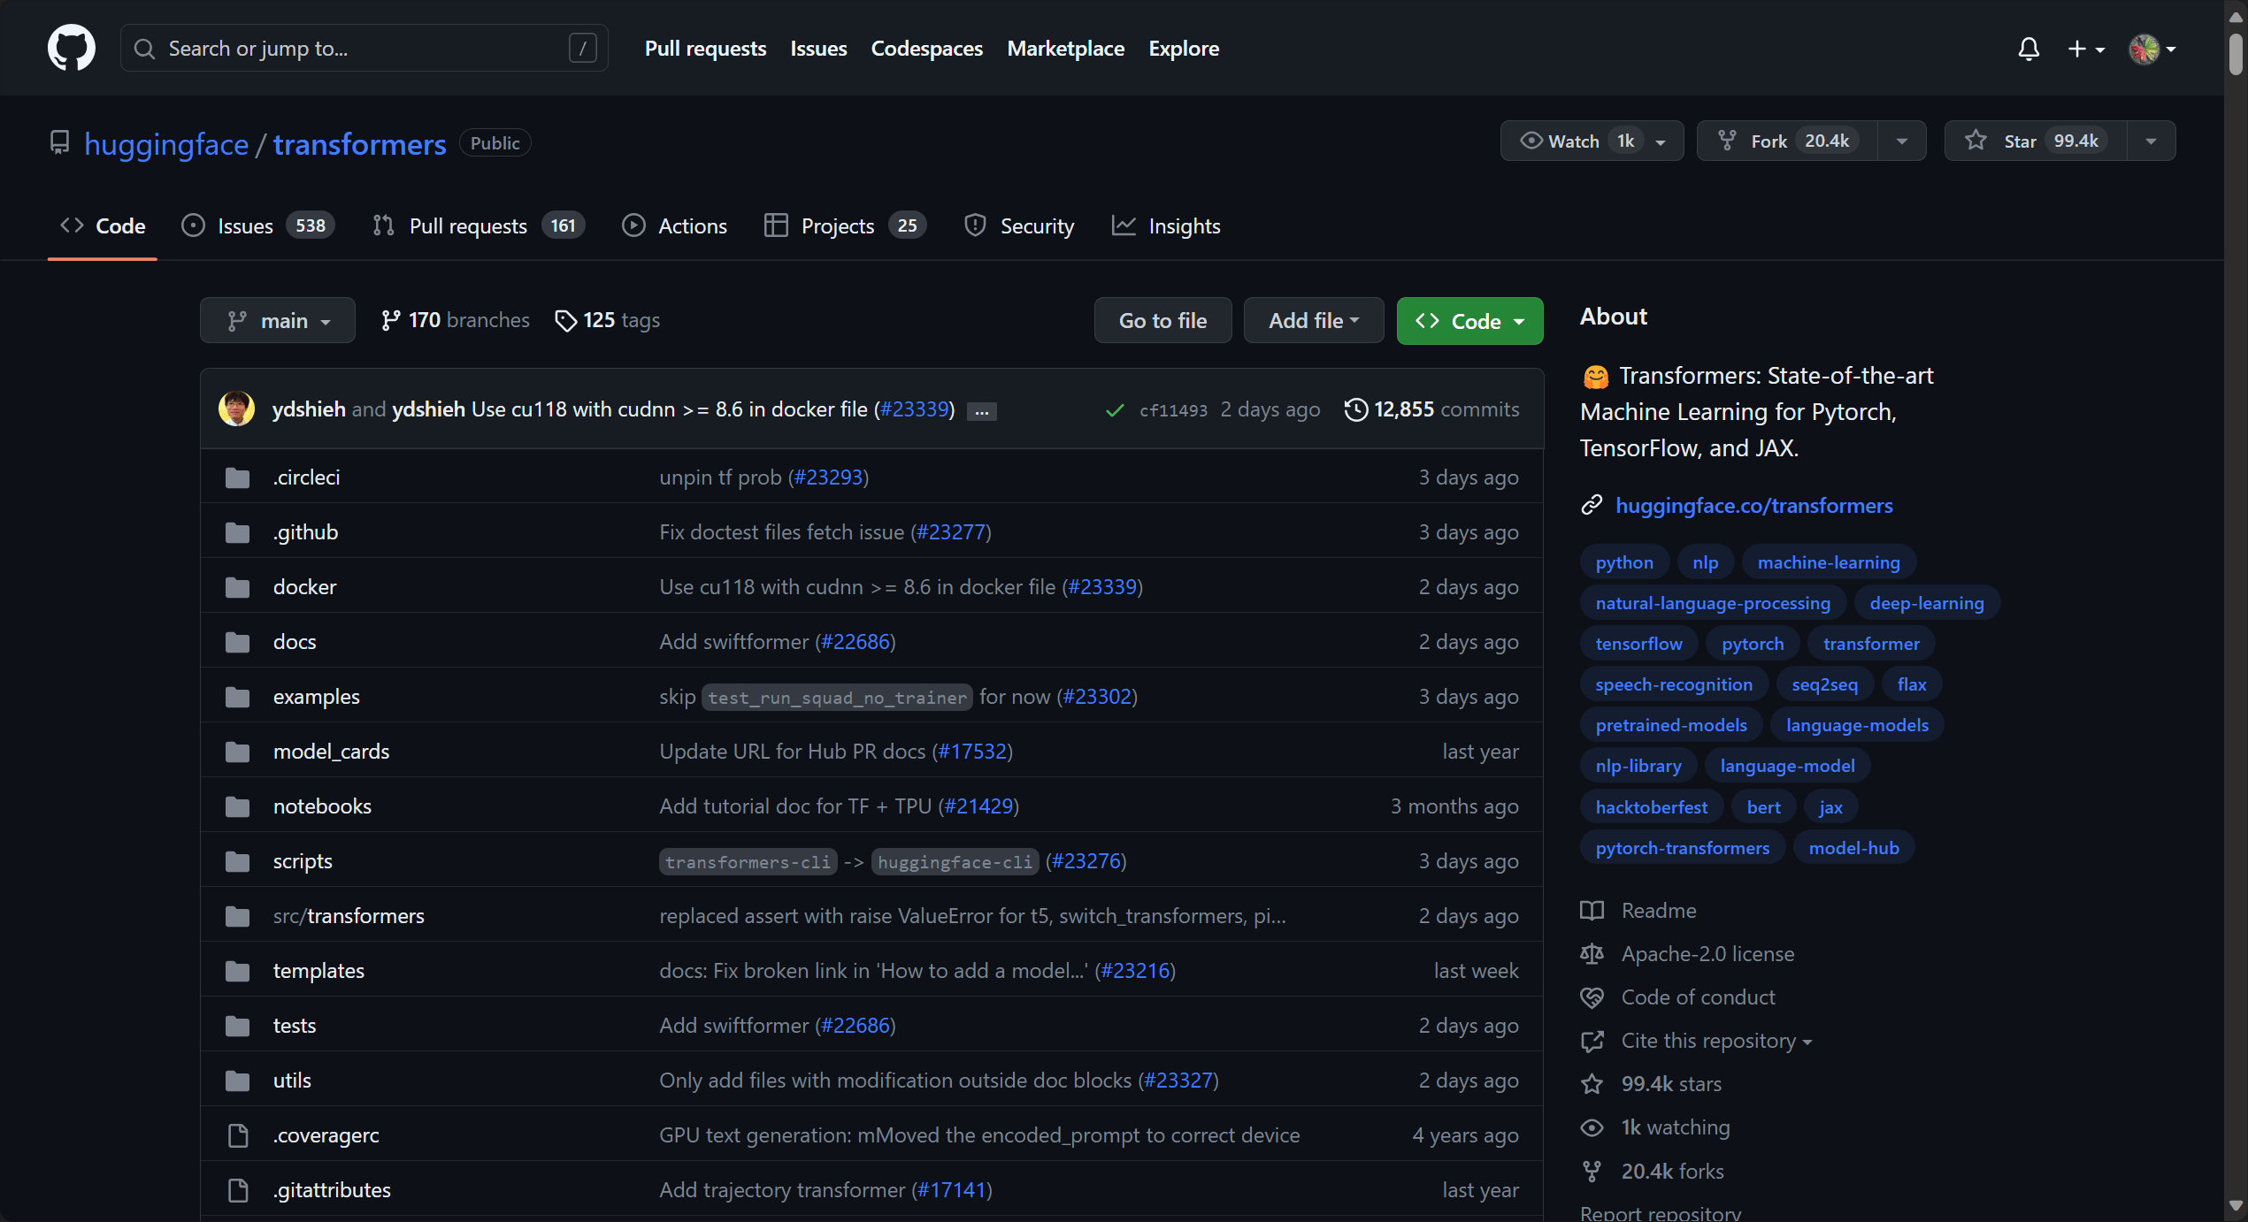Open the .coveragerc file icon
Viewport: 2248px width, 1222px height.
238,1135
